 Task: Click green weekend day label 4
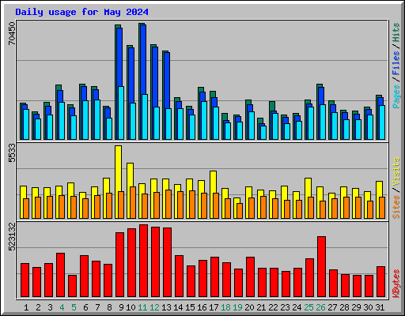click(x=62, y=307)
